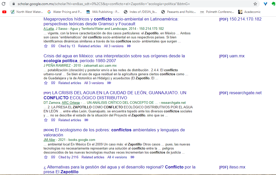Cite El ecologismo de los pobres
This screenshot has height=175, width=276.
tap(53, 157)
